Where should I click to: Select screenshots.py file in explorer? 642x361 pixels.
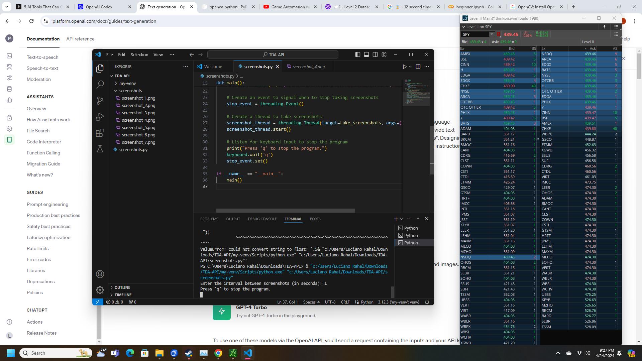pyautogui.click(x=134, y=149)
